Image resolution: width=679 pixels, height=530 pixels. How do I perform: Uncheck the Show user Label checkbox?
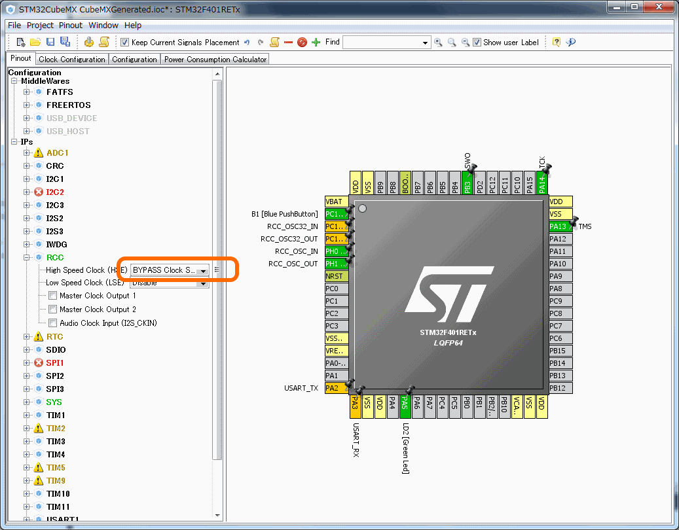(477, 43)
